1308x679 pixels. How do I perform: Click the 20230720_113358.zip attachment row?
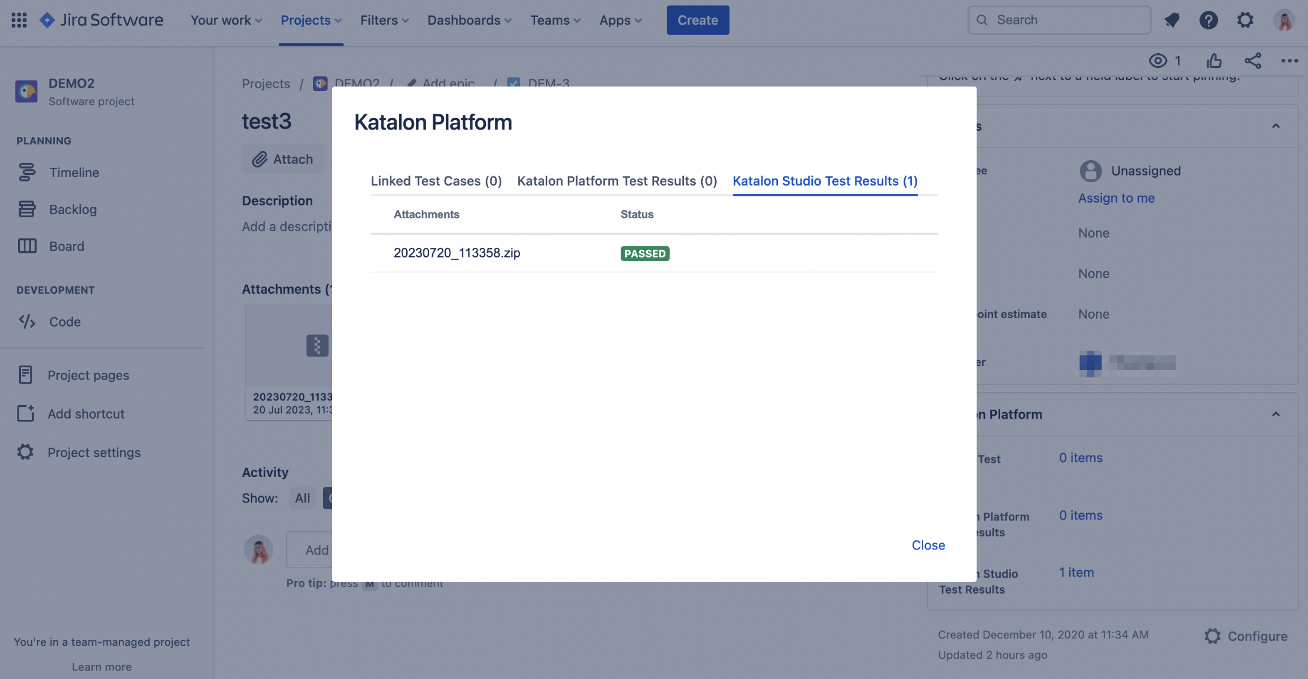[x=457, y=253]
